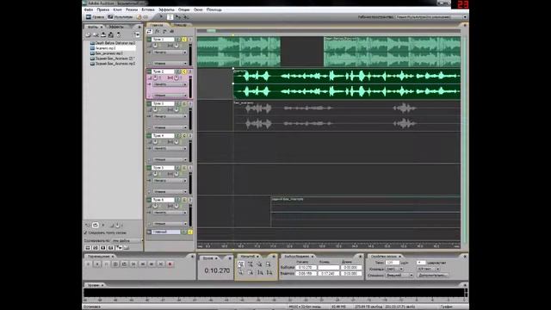Click the Play Looped transport button

(x=124, y=264)
